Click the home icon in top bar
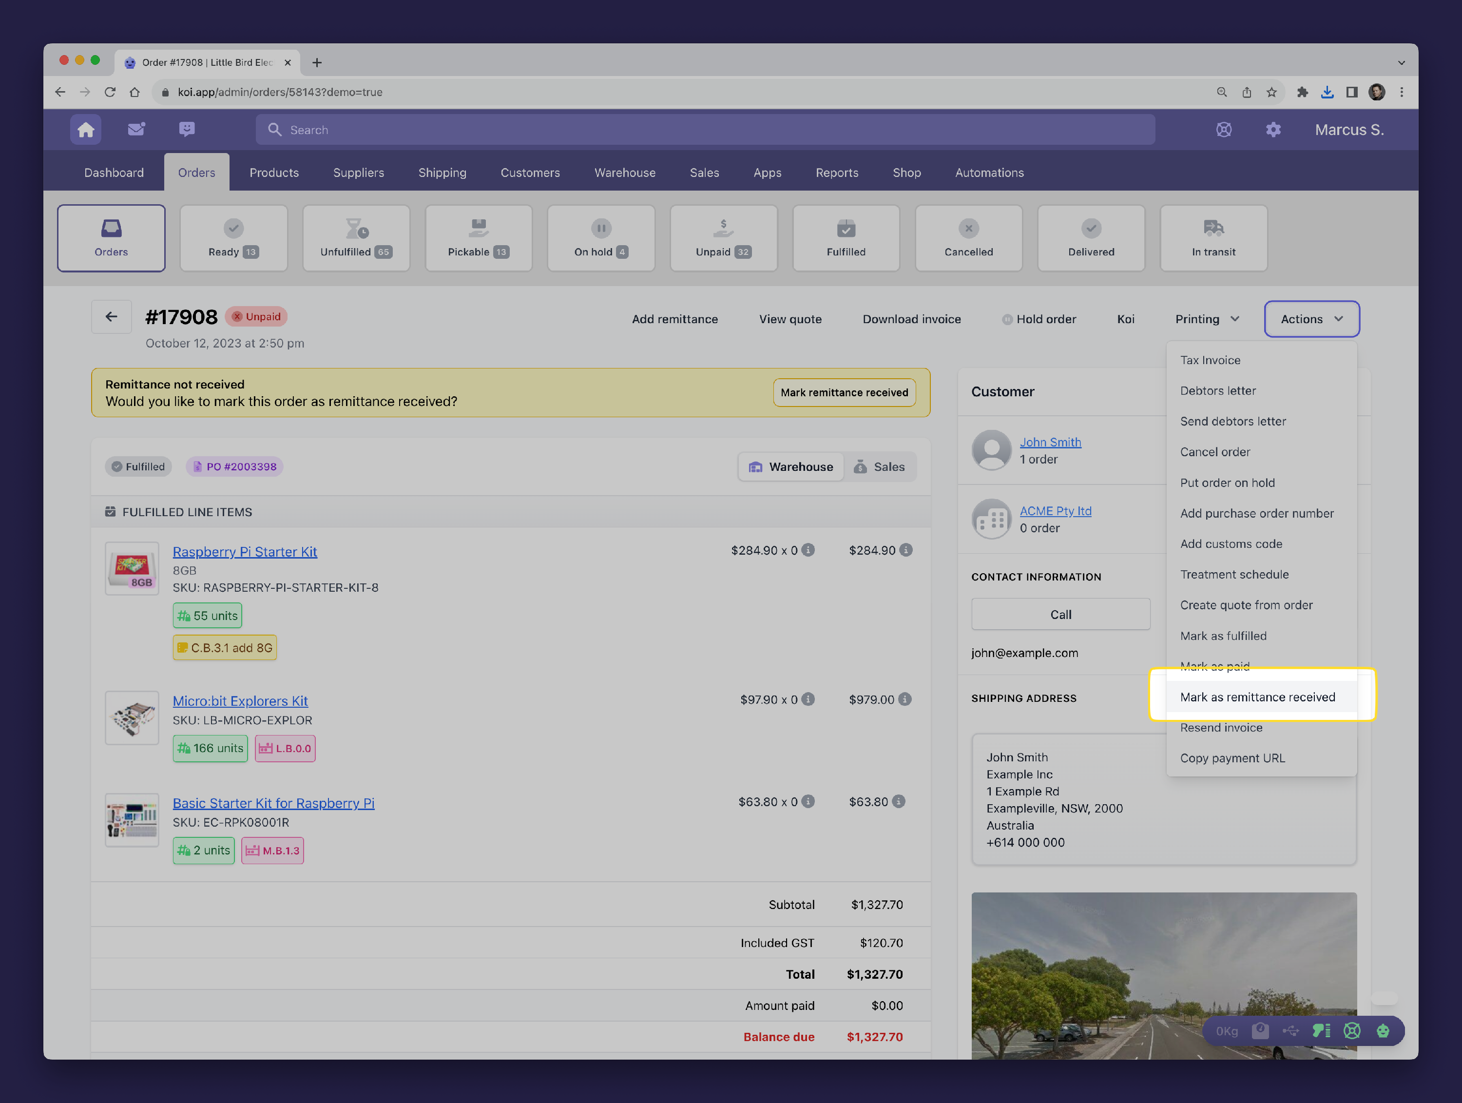This screenshot has width=1462, height=1103. click(x=86, y=130)
